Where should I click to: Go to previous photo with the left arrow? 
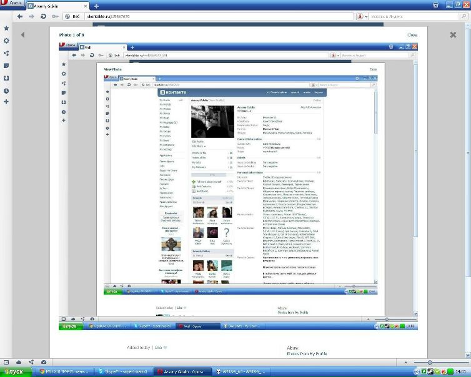[x=22, y=35]
